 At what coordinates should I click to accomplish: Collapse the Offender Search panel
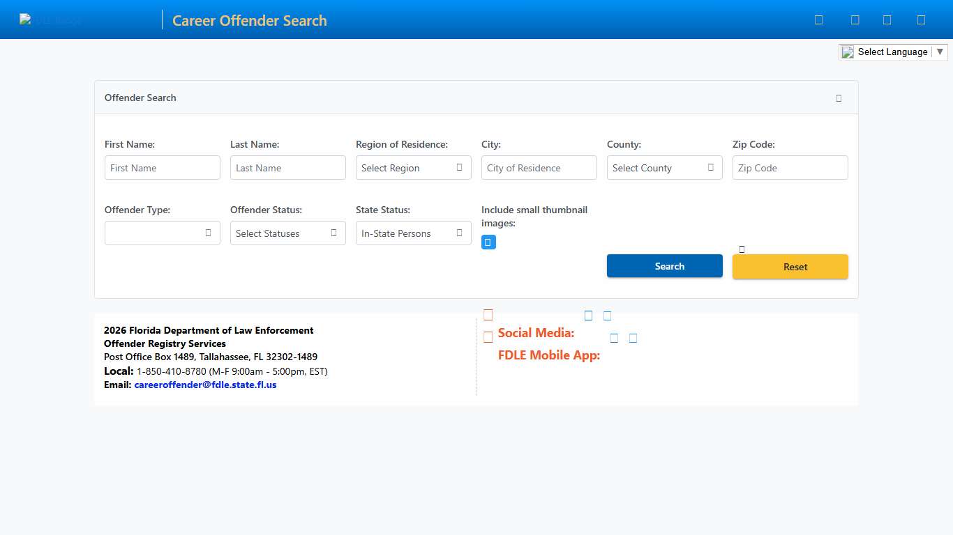point(839,98)
